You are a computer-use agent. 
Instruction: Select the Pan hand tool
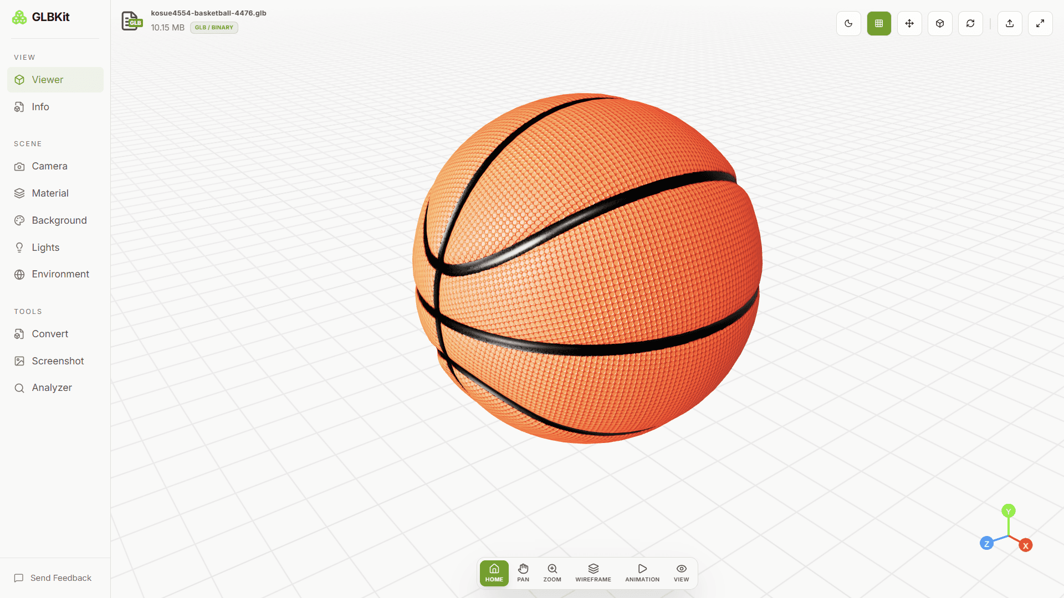click(x=523, y=573)
